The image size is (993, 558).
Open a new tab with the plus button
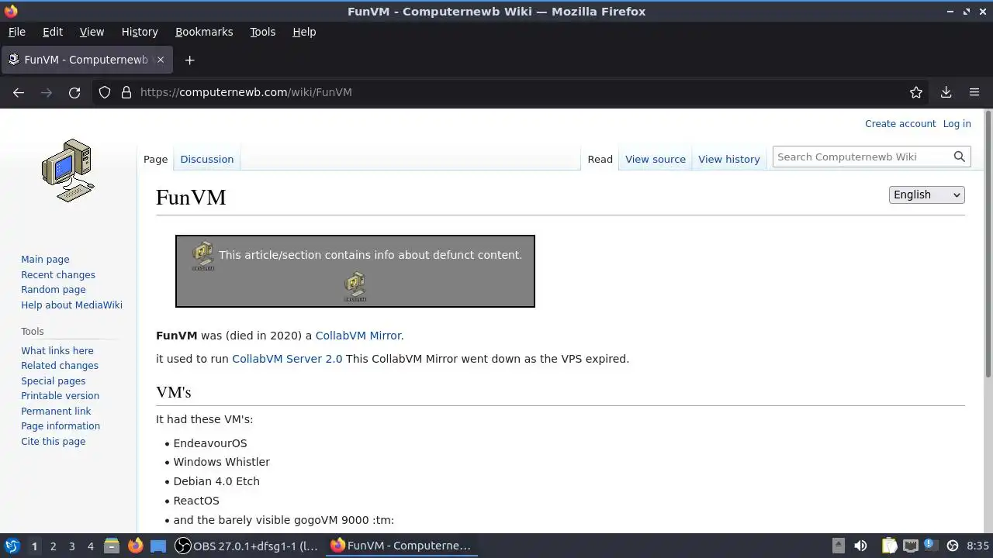189,60
